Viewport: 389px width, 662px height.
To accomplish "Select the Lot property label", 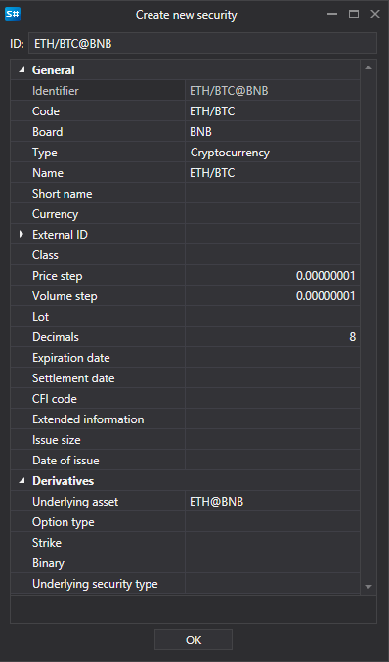I will point(40,317).
